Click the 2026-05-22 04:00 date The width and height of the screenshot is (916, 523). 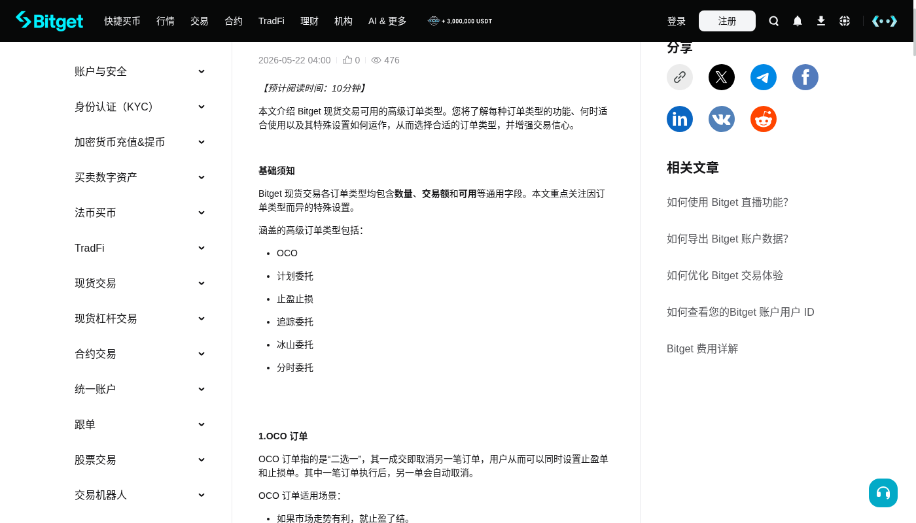[x=294, y=60]
